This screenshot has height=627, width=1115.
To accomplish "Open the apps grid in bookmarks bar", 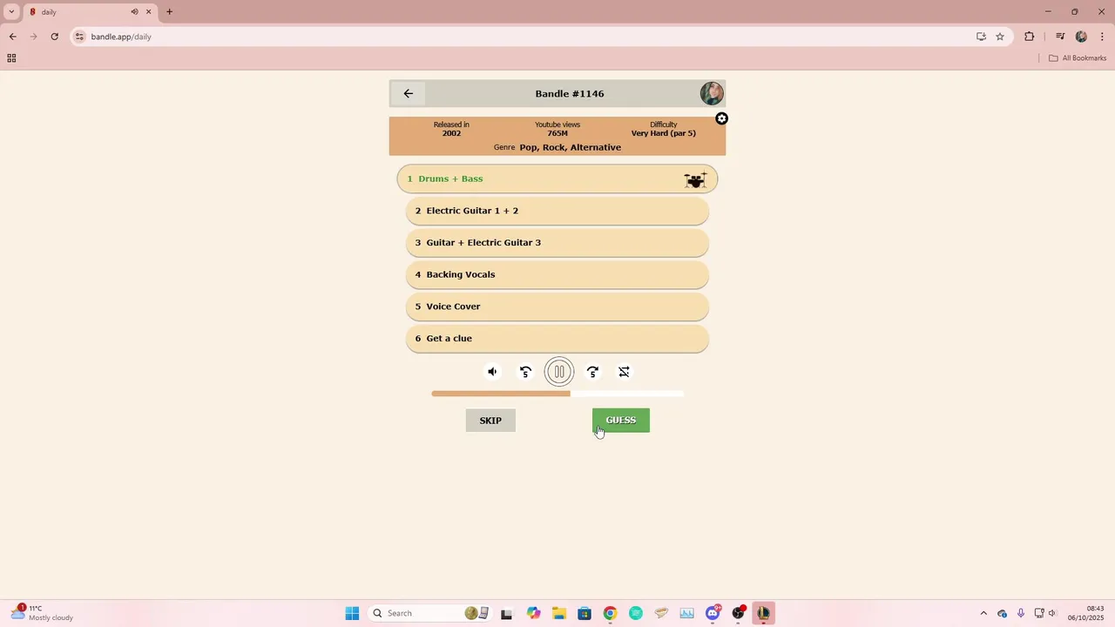I will point(11,58).
